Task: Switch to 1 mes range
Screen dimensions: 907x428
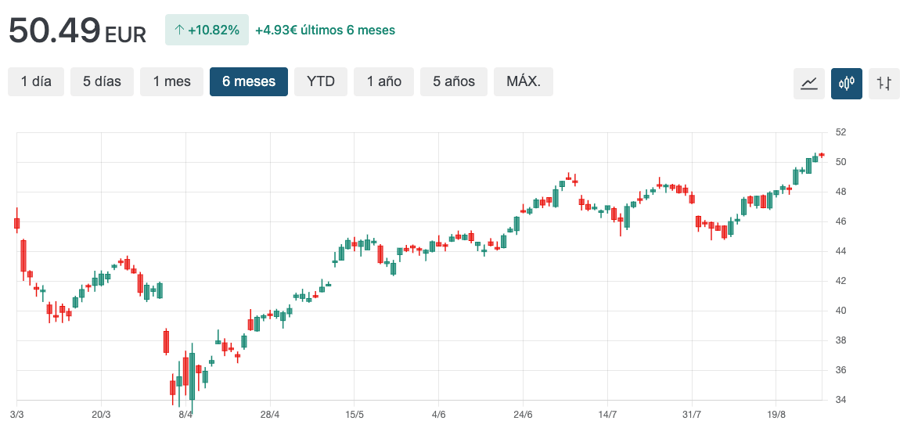Action: pos(171,81)
